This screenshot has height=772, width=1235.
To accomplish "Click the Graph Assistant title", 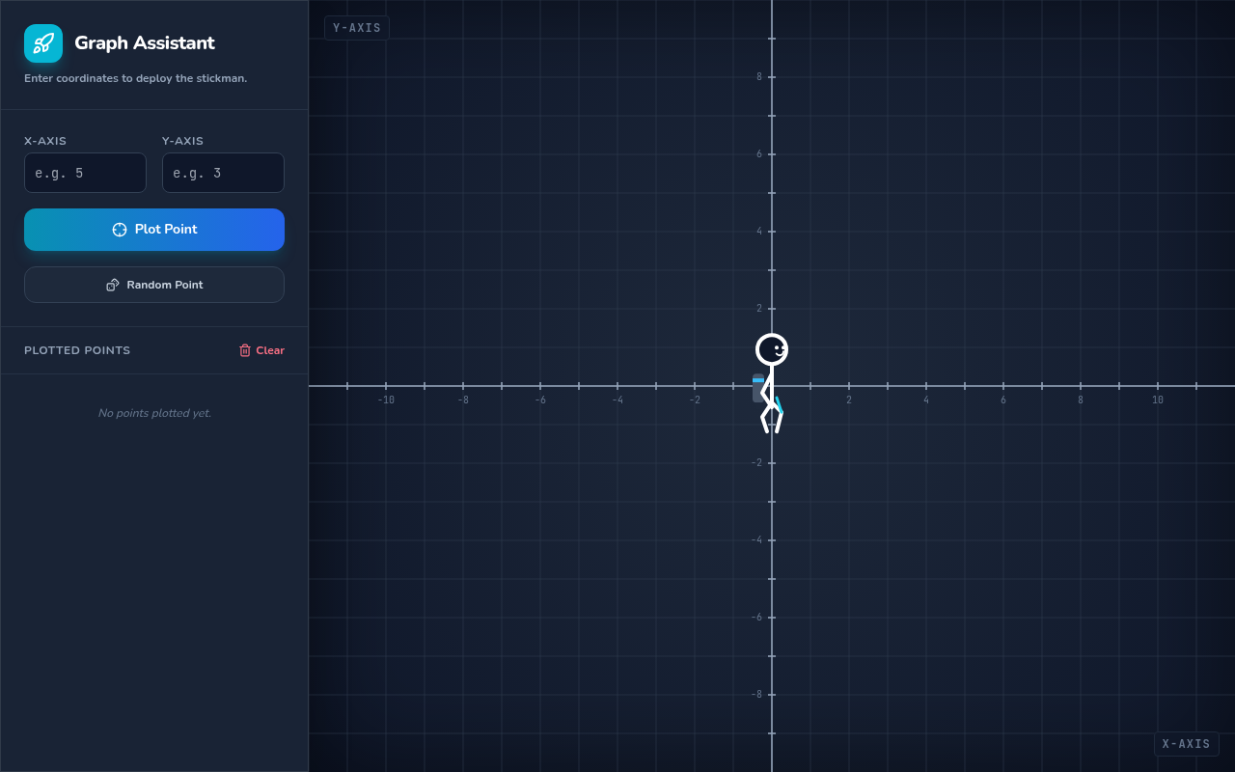I will coord(145,43).
